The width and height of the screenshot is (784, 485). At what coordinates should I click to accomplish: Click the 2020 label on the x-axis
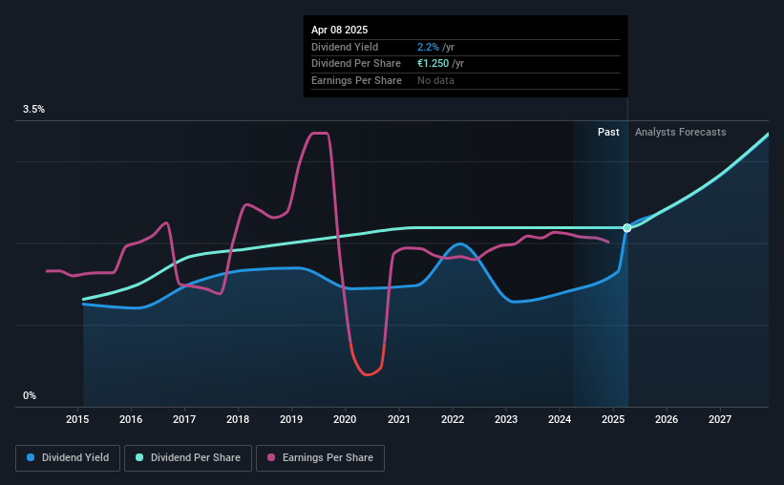(x=345, y=419)
